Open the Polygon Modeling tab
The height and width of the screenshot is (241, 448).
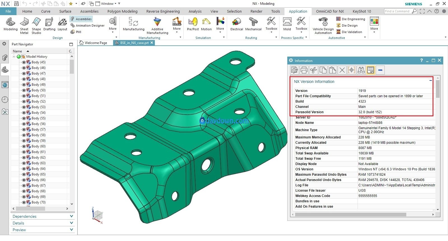click(x=122, y=11)
